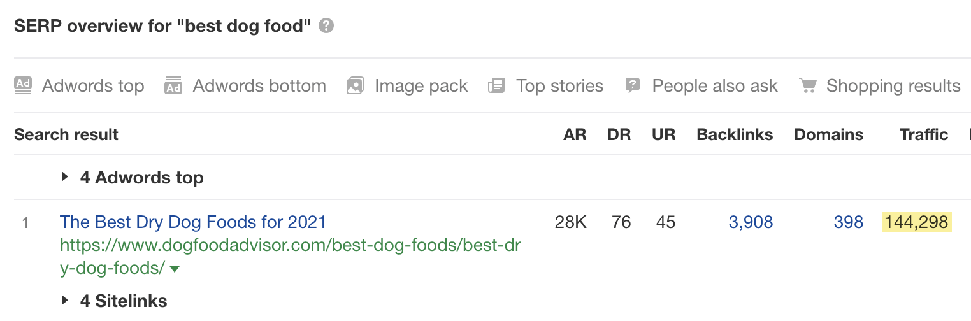Screen dimensions: 971x321
Task: Click the 398 referring domains number
Action: tap(848, 222)
